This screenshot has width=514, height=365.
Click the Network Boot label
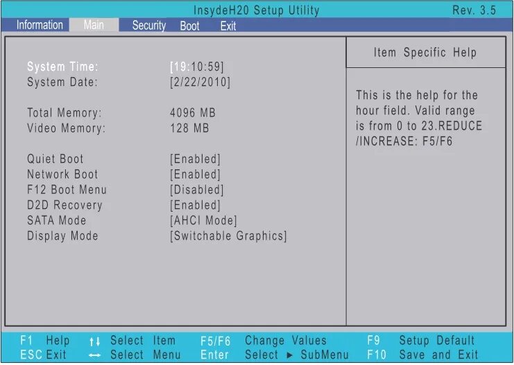62,174
